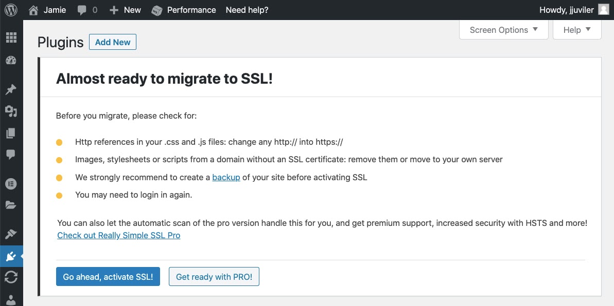Click the Get ready with PRO! button

coord(214,277)
